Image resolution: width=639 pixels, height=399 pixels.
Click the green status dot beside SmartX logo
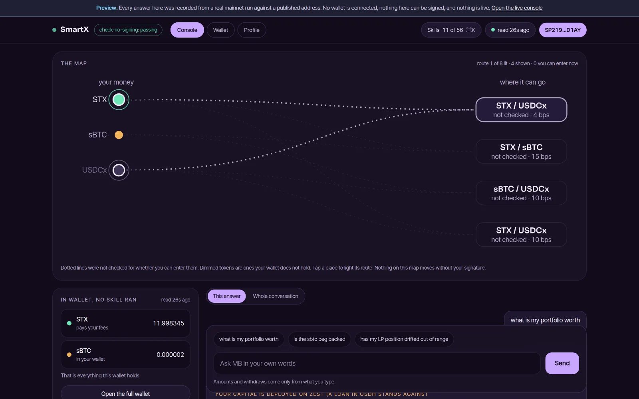click(x=54, y=30)
